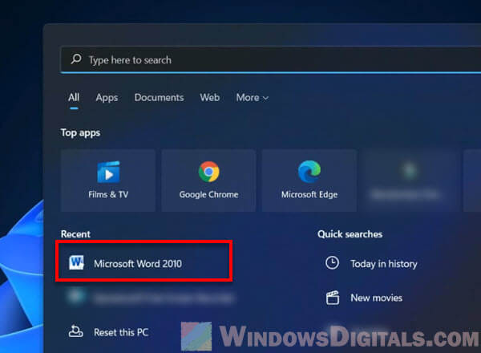Open Reset this PC
481x353 pixels.
pyautogui.click(x=108, y=332)
